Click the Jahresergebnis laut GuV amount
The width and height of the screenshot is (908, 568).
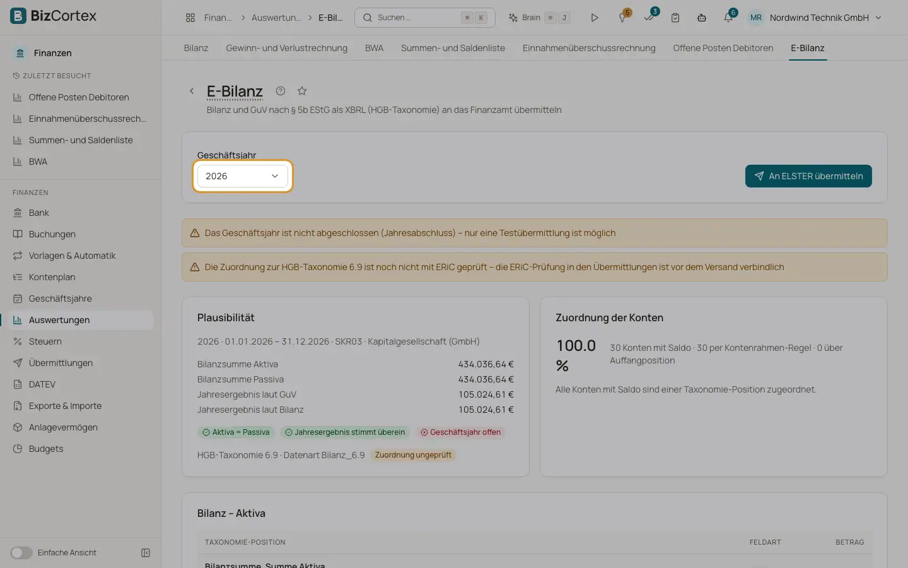486,394
